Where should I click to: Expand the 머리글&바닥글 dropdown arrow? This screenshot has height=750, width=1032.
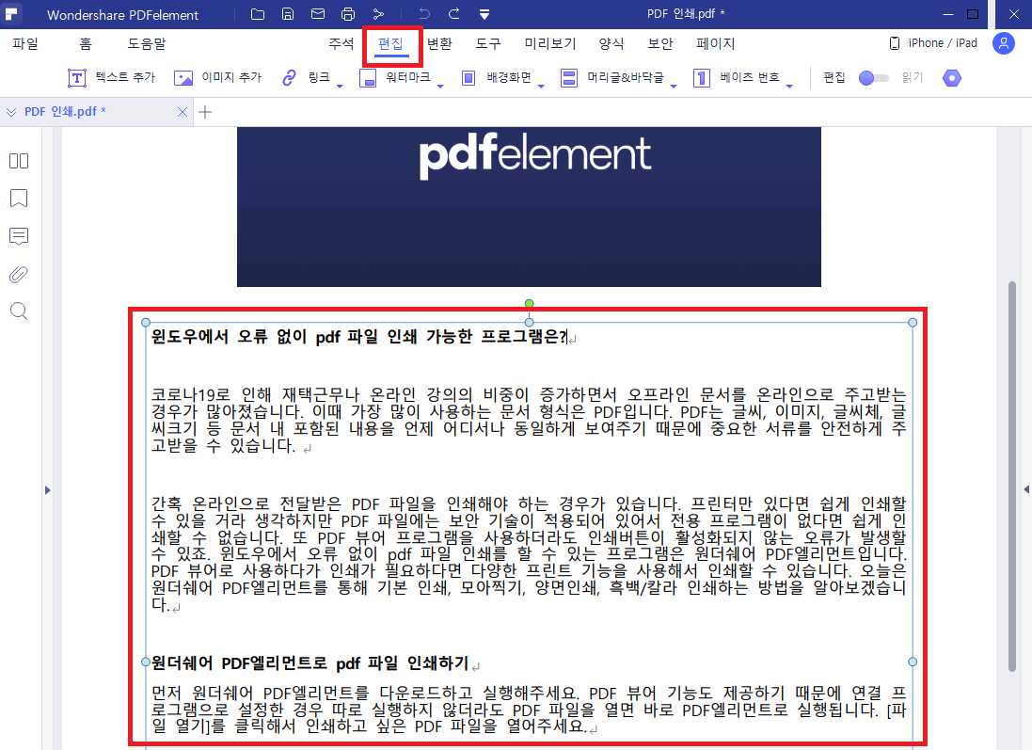click(x=674, y=86)
